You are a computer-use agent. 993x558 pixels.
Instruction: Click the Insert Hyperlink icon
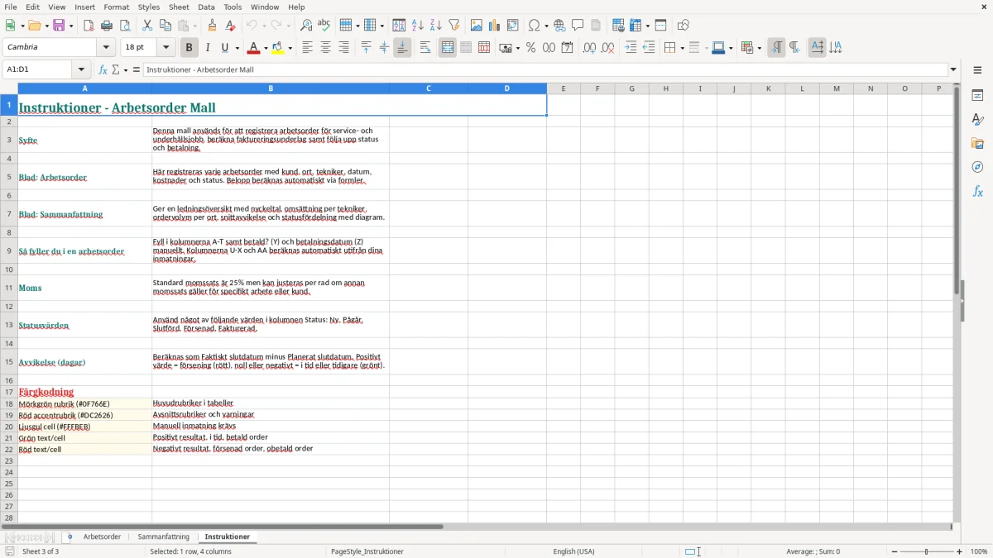click(559, 26)
